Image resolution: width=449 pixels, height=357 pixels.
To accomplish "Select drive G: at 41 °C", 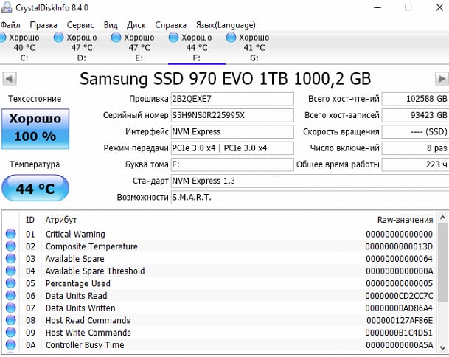I will (254, 47).
